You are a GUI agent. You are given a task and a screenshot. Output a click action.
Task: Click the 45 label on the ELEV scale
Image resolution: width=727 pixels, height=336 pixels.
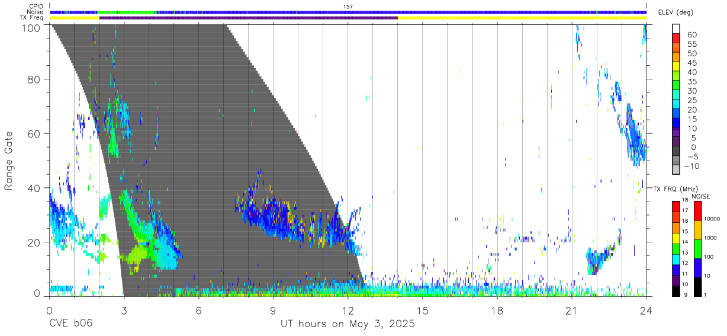(691, 63)
